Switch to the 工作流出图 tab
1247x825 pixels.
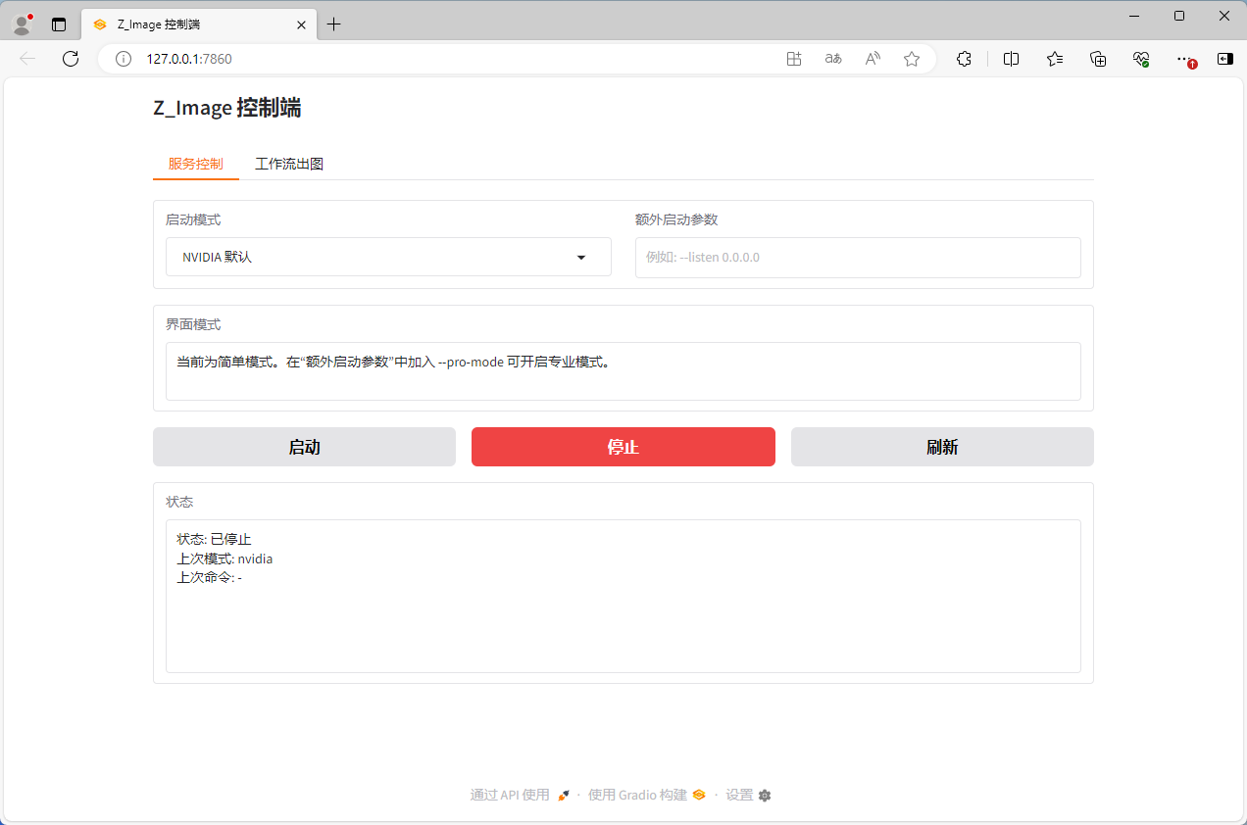[x=289, y=165]
